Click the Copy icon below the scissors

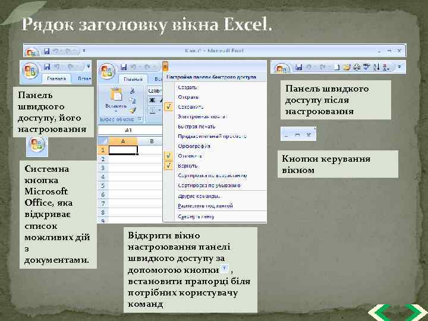pyautogui.click(x=133, y=100)
